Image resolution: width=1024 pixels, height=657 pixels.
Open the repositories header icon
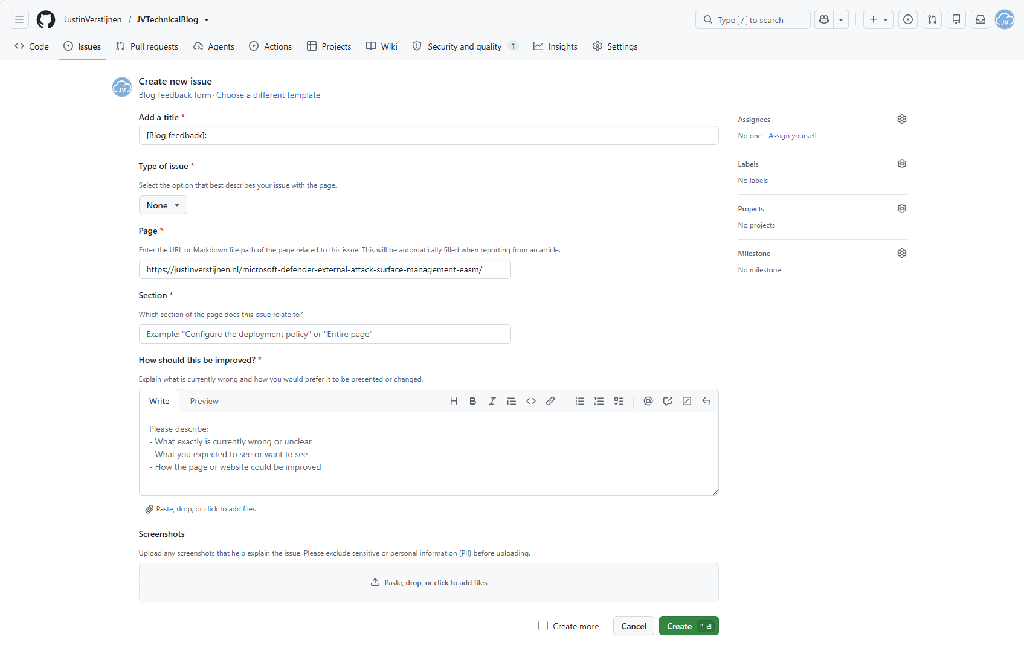pyautogui.click(x=956, y=19)
